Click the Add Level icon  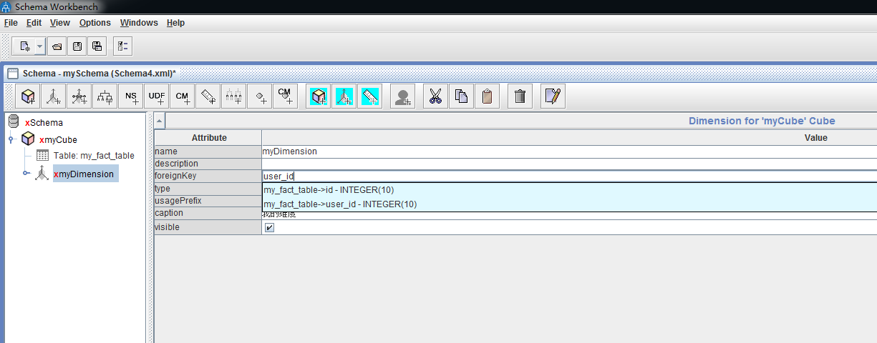point(234,96)
